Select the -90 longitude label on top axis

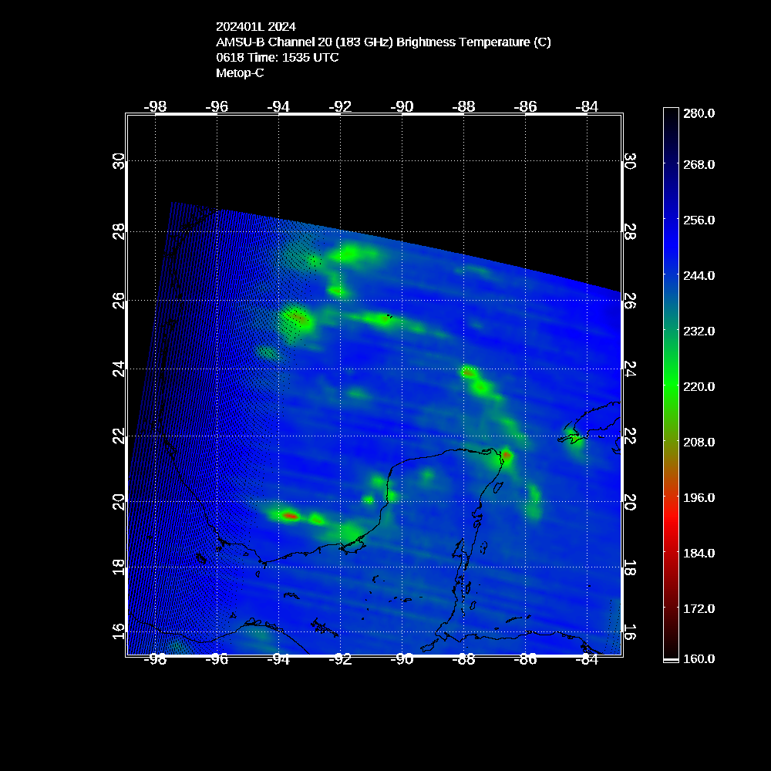402,106
